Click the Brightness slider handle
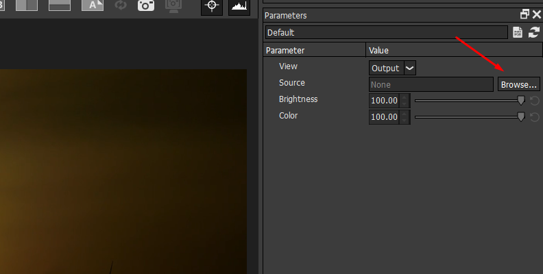 [521, 100]
